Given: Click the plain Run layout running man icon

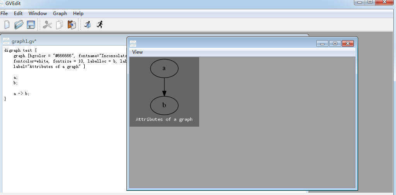Looking at the screenshot, I should (x=100, y=24).
